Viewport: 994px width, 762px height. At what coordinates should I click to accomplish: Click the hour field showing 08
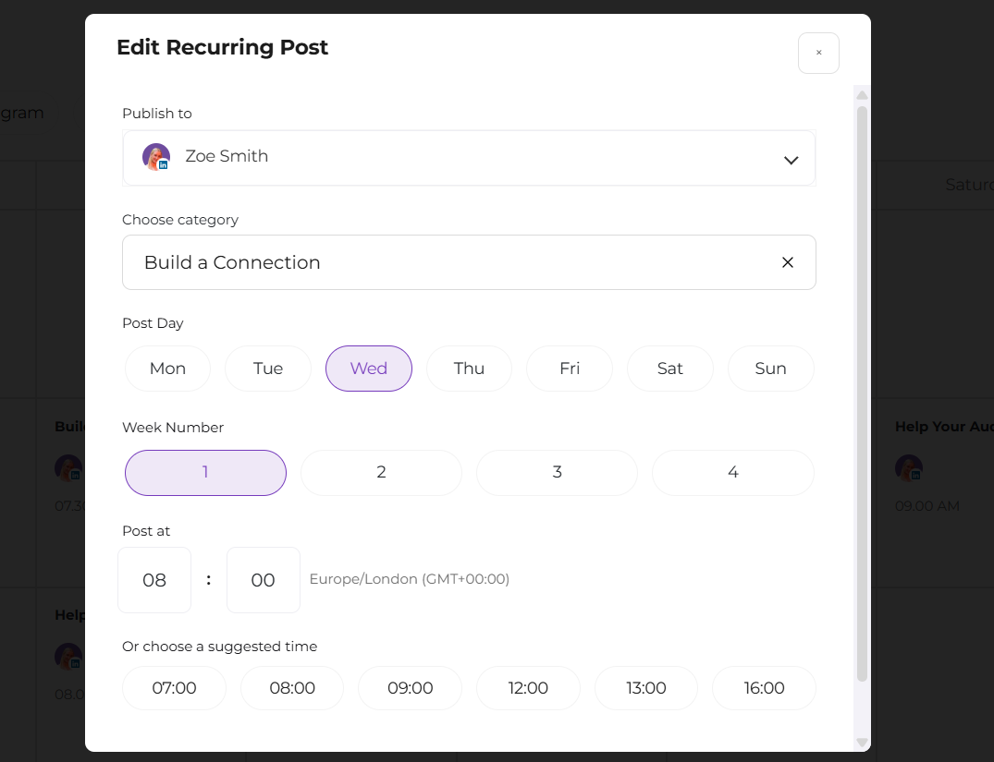point(154,580)
